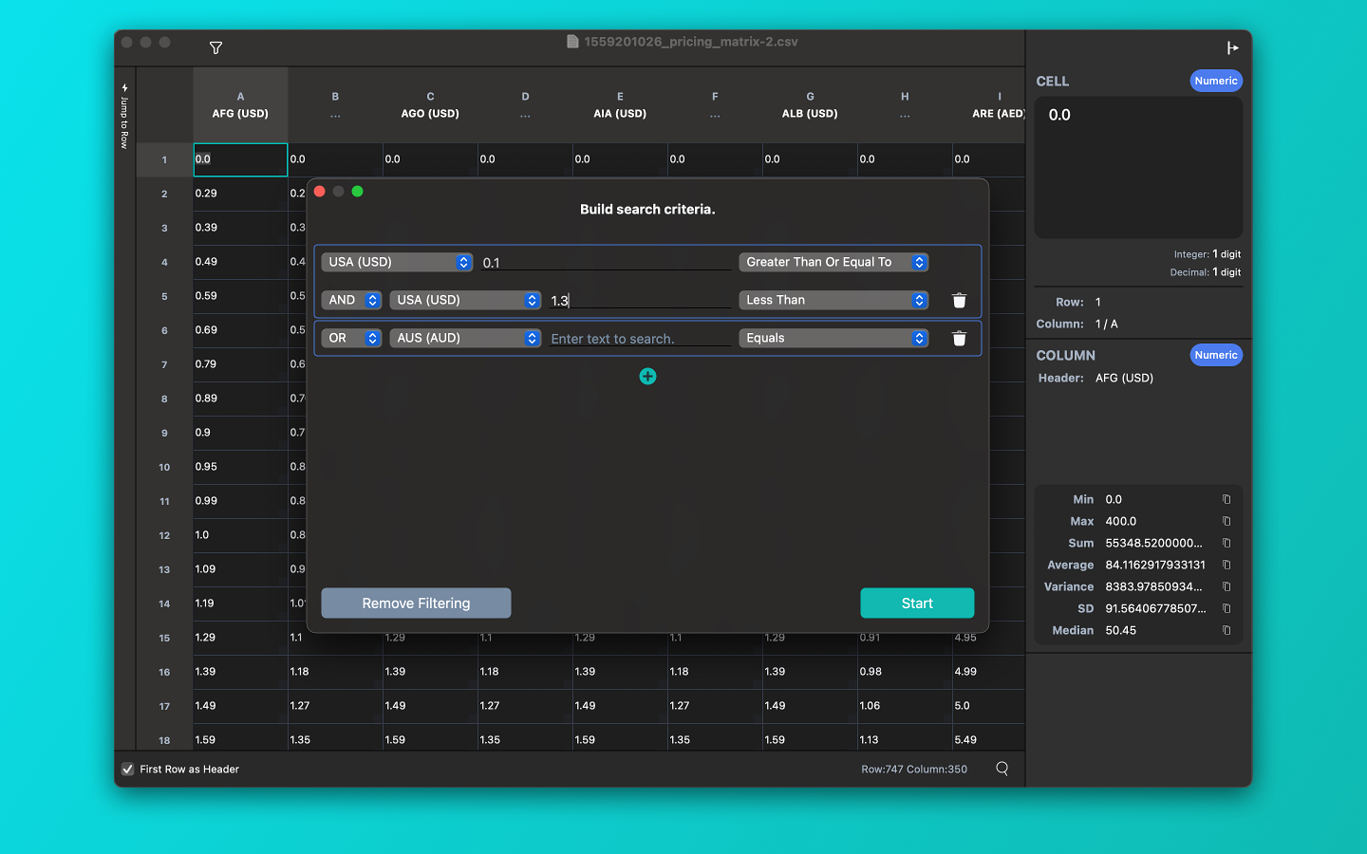
Task: Copy the Median value 50.45
Action: [1227, 630]
